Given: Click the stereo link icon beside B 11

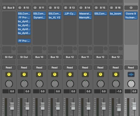Looking at the screenshot, I should pyautogui.click(x=35, y=8).
